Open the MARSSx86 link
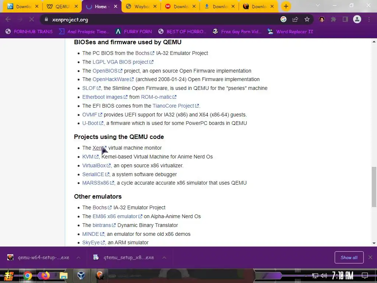The height and width of the screenshot is (283, 377). (98, 183)
